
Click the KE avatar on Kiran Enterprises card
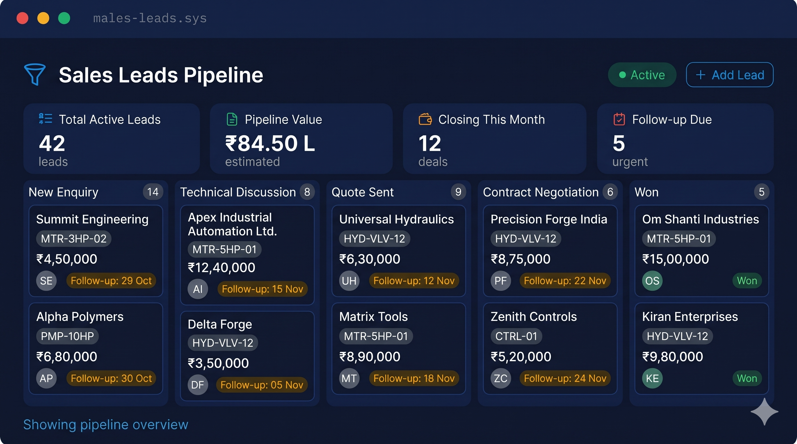click(652, 378)
